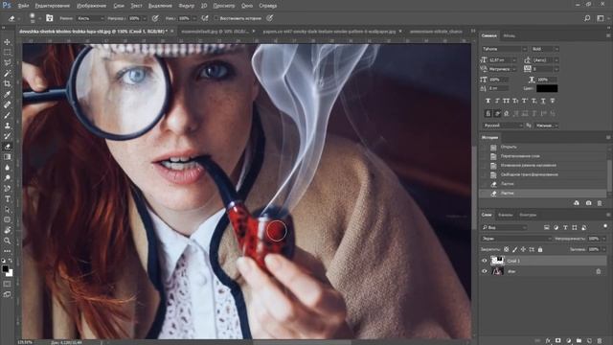Toggle lock all button in Layers

tap(540, 249)
